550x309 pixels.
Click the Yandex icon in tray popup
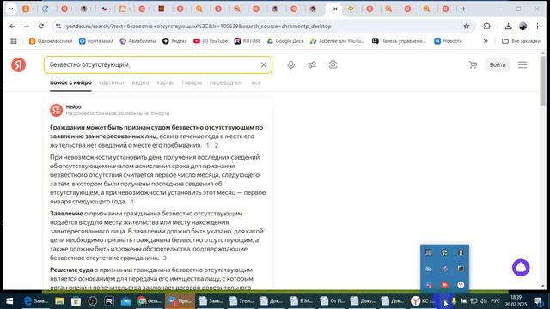461,285
